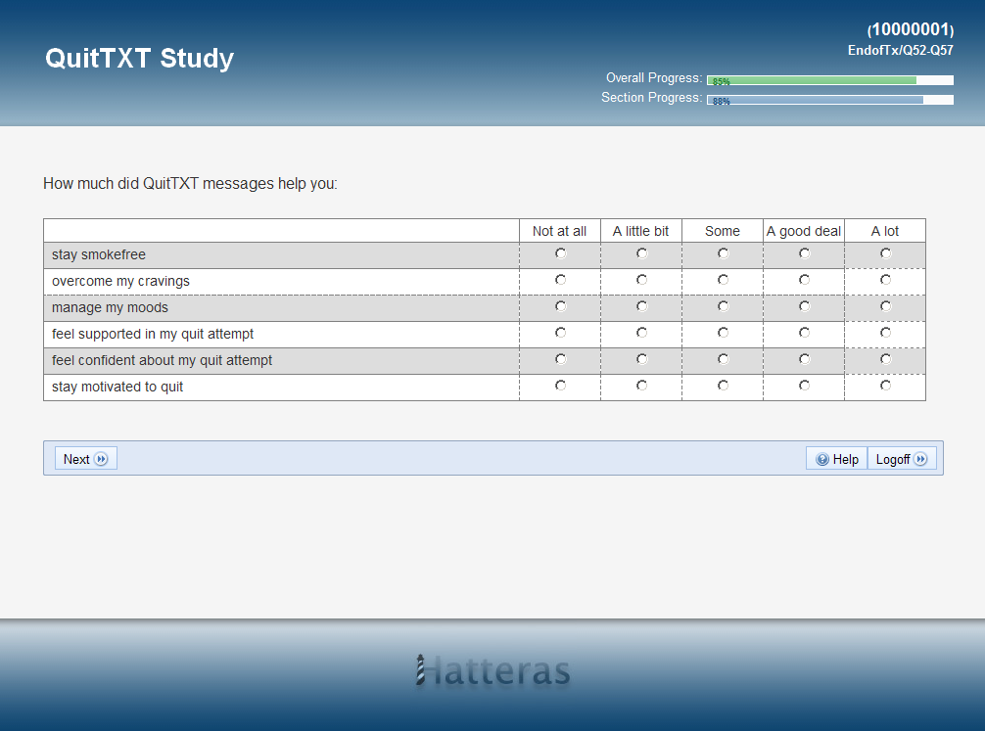
Task: Click the 'A little bit' column header
Action: coord(640,231)
